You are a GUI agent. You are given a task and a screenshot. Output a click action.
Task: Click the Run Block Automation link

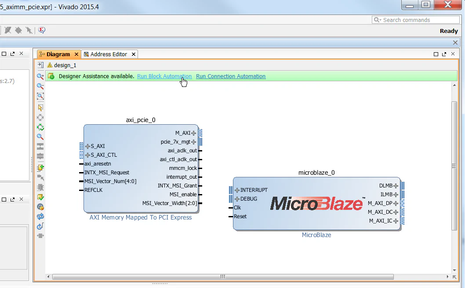pyautogui.click(x=164, y=76)
